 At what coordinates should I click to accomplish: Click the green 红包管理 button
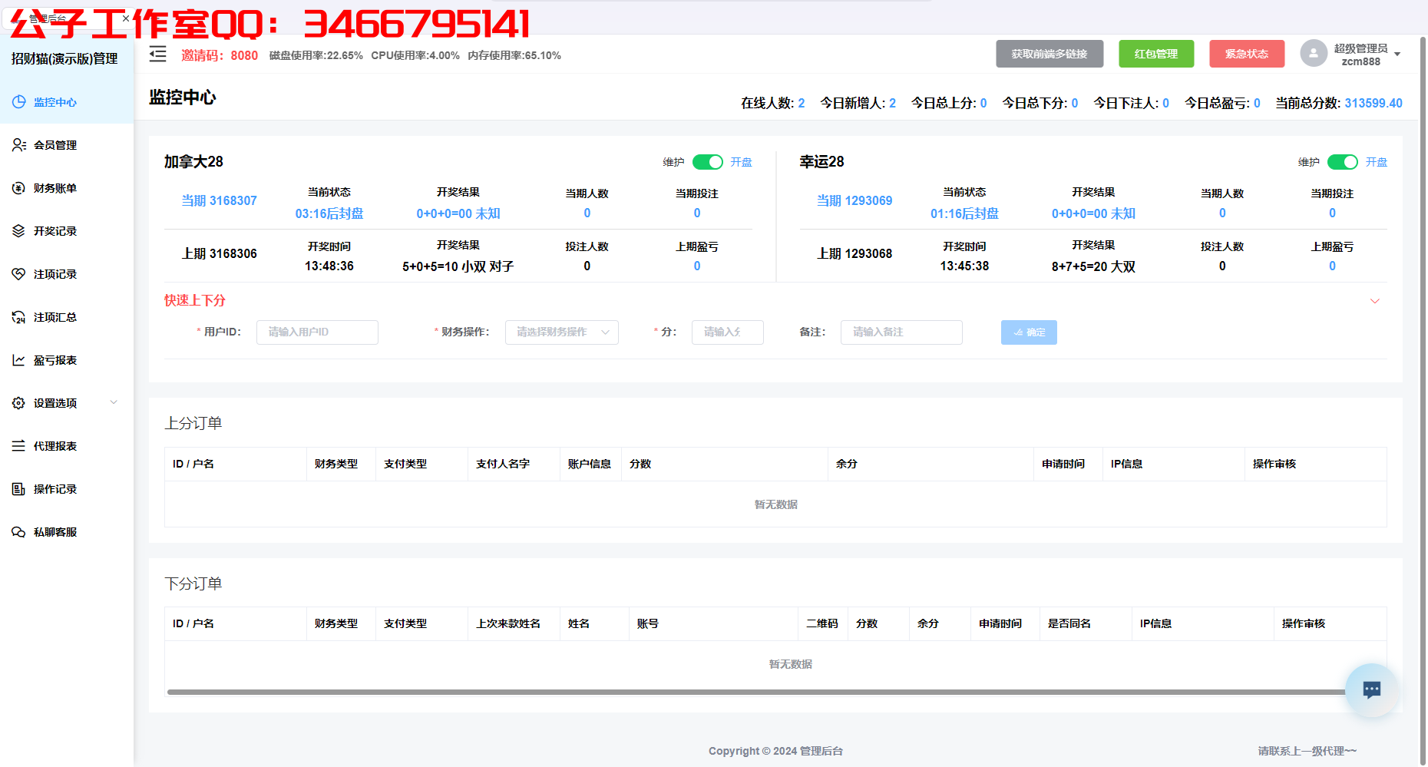coord(1156,54)
